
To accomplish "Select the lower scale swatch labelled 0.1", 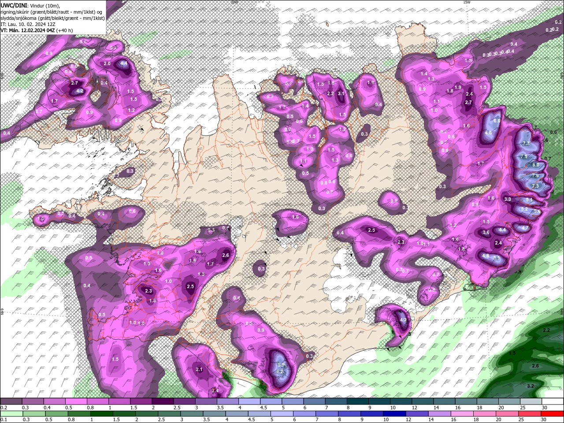I will (x=11, y=413).
